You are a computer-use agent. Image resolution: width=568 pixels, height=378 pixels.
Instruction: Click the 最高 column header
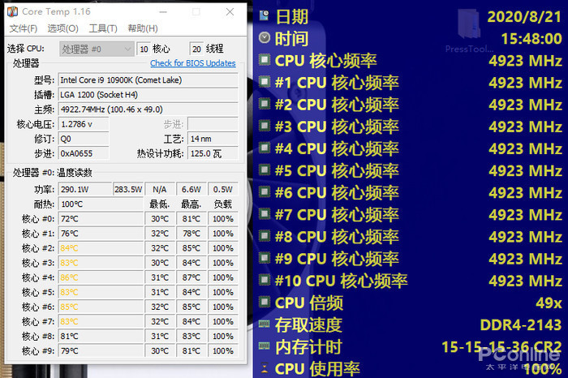click(191, 204)
